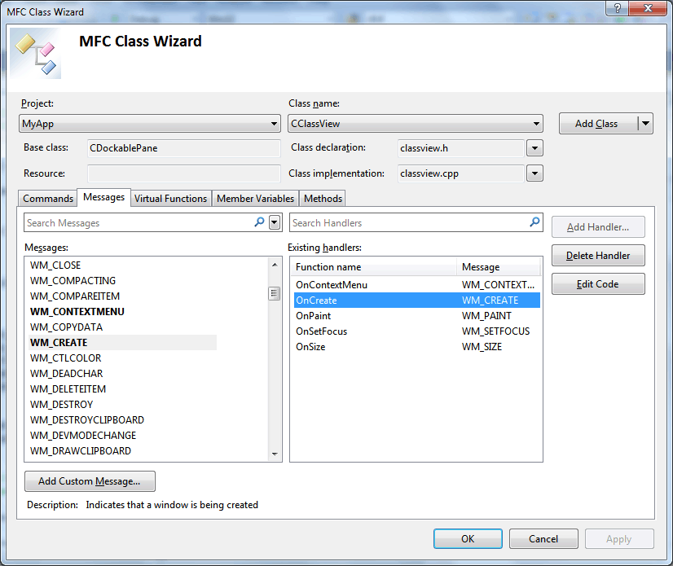Open the Class declaration dropdown arrow
The width and height of the screenshot is (673, 566).
pos(534,148)
